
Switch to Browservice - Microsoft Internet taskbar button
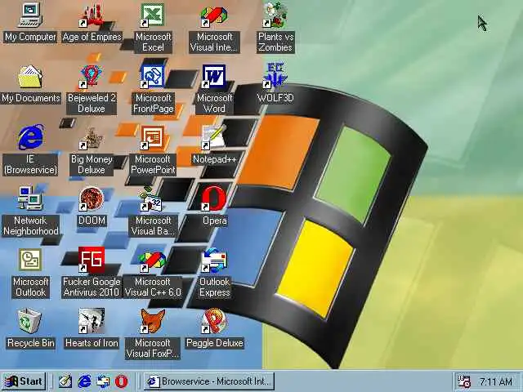[209, 381]
